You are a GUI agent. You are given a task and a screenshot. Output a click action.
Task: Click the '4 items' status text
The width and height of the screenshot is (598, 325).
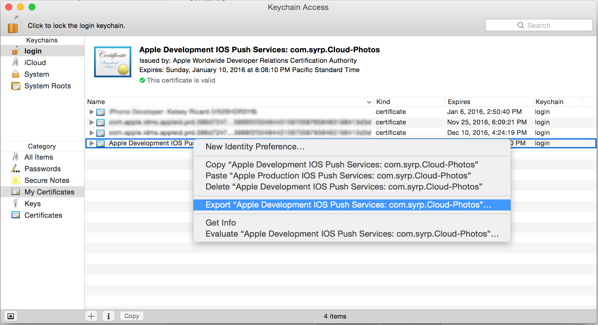pyautogui.click(x=335, y=316)
